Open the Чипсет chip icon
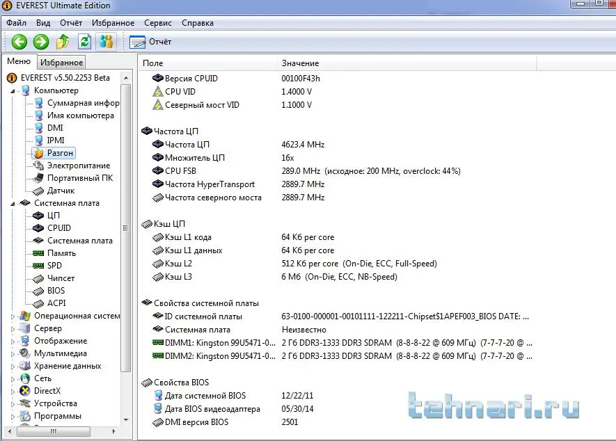 (38, 279)
